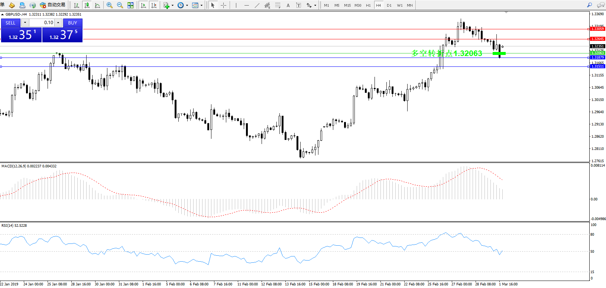606x288 pixels.
Task: Collapse the one-click trading panel triangle
Action: click(x=3, y=14)
